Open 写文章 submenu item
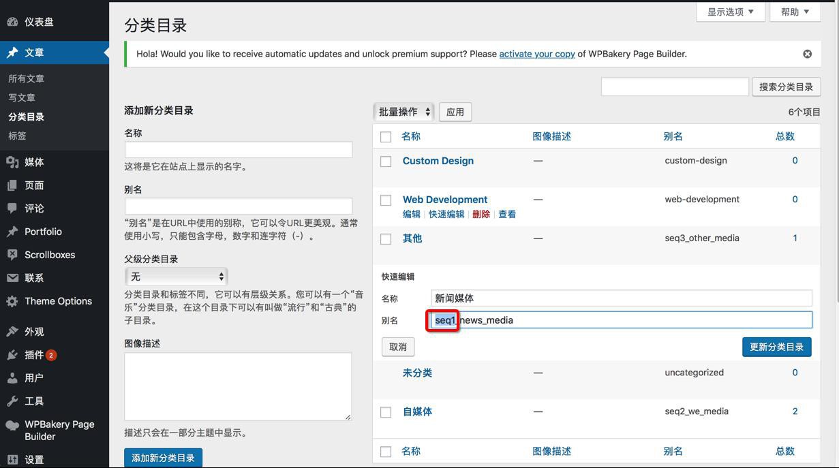Image resolution: width=839 pixels, height=468 pixels. (x=22, y=98)
